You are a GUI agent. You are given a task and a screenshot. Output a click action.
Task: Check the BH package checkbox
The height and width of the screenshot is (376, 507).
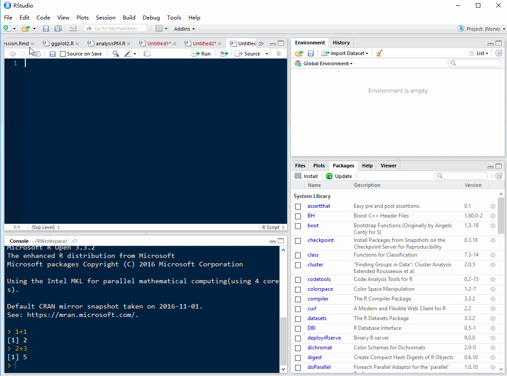[298, 216]
